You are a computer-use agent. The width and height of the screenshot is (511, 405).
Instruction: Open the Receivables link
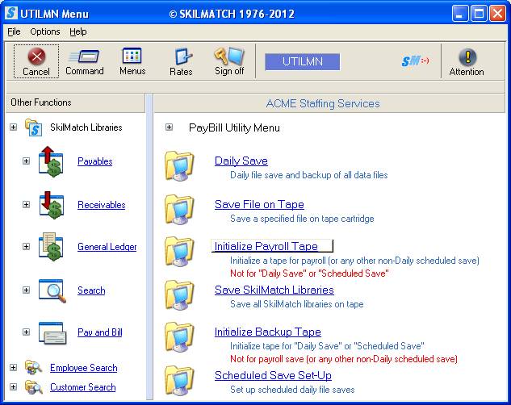(x=102, y=205)
